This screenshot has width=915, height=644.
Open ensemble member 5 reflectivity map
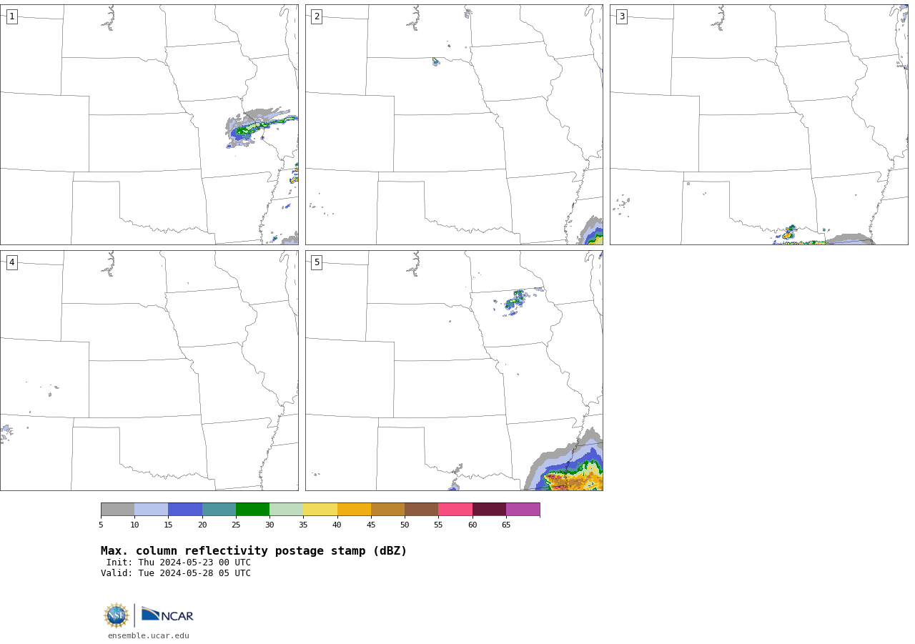454,370
